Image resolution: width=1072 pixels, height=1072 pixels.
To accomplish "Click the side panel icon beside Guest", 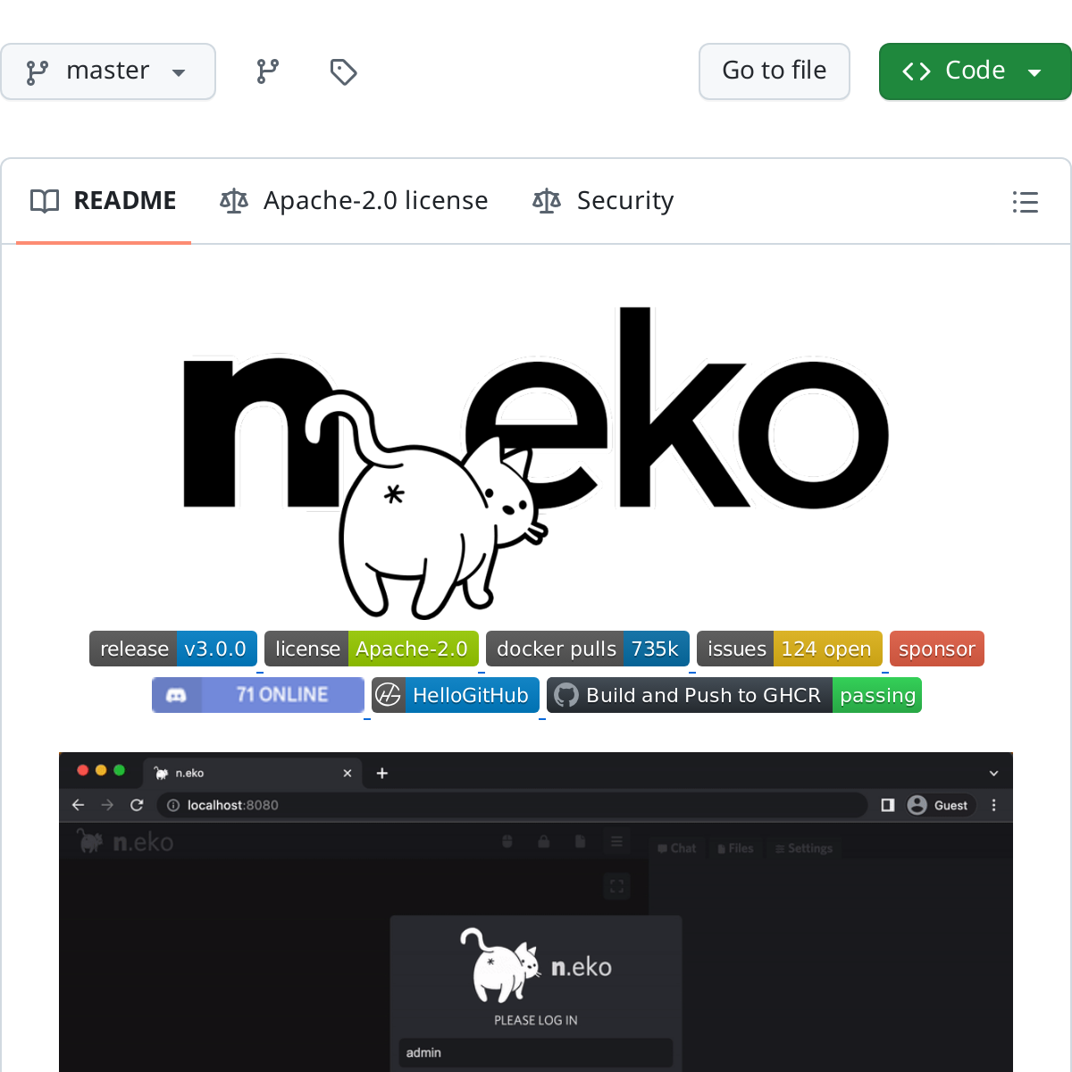I will click(x=888, y=805).
